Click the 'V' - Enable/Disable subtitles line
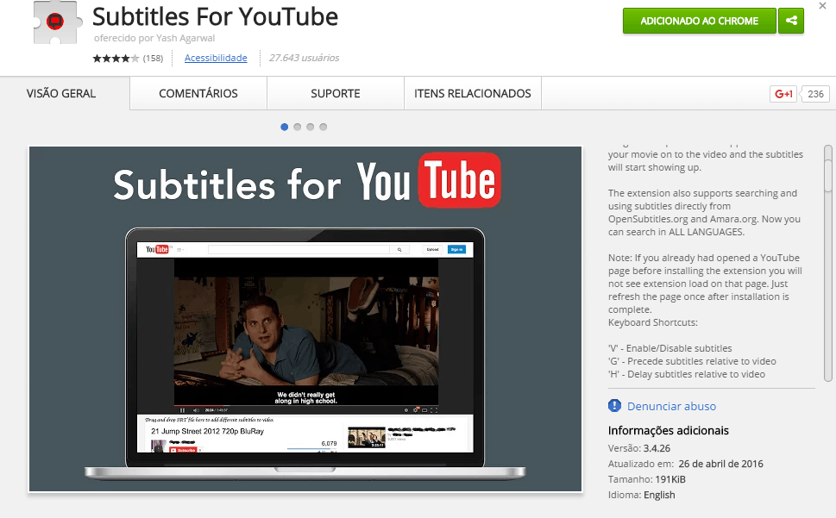The image size is (836, 518). coord(669,348)
